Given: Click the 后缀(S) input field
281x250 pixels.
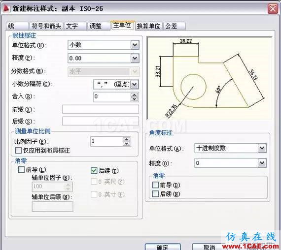Looking at the screenshot, I should (101, 121).
